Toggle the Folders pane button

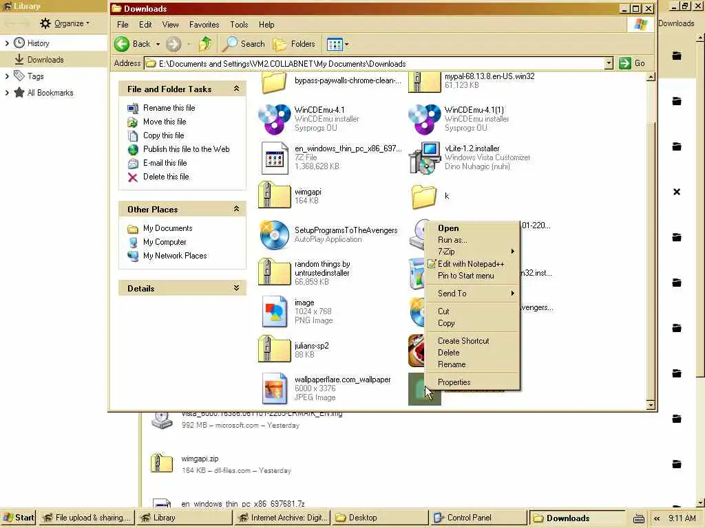point(294,44)
